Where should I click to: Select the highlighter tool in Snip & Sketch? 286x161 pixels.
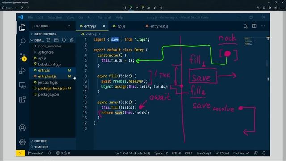[143, 8]
